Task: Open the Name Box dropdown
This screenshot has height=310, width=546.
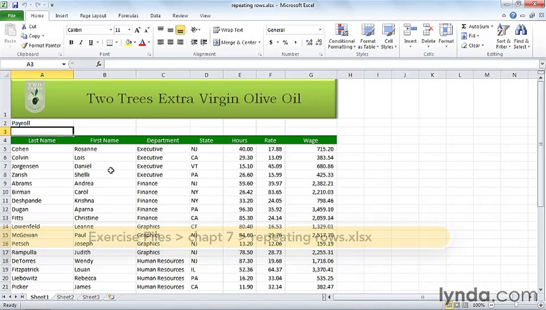Action: tap(64, 64)
